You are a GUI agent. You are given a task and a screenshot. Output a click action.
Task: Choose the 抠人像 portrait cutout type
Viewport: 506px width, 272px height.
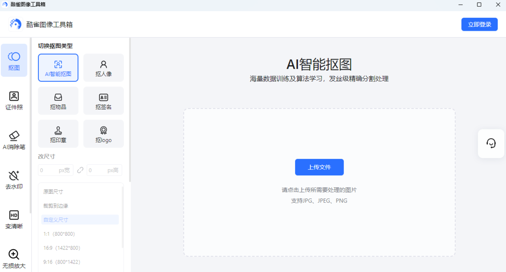coord(103,67)
